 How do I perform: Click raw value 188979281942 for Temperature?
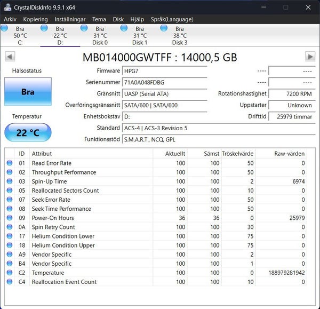pos(286,273)
